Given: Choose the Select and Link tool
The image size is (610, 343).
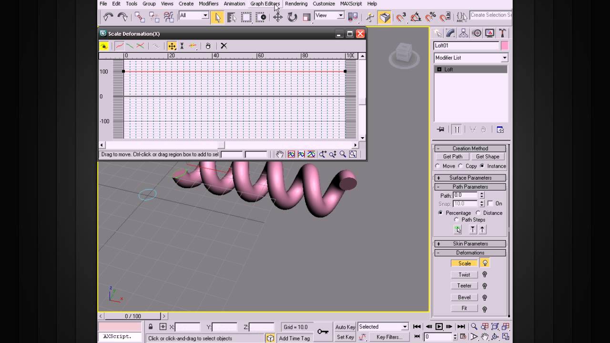Looking at the screenshot, I should (x=140, y=17).
